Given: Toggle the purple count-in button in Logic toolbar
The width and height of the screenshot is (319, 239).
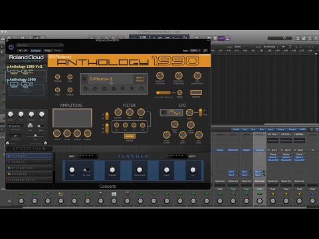Looking at the screenshot, I should click(x=221, y=39).
